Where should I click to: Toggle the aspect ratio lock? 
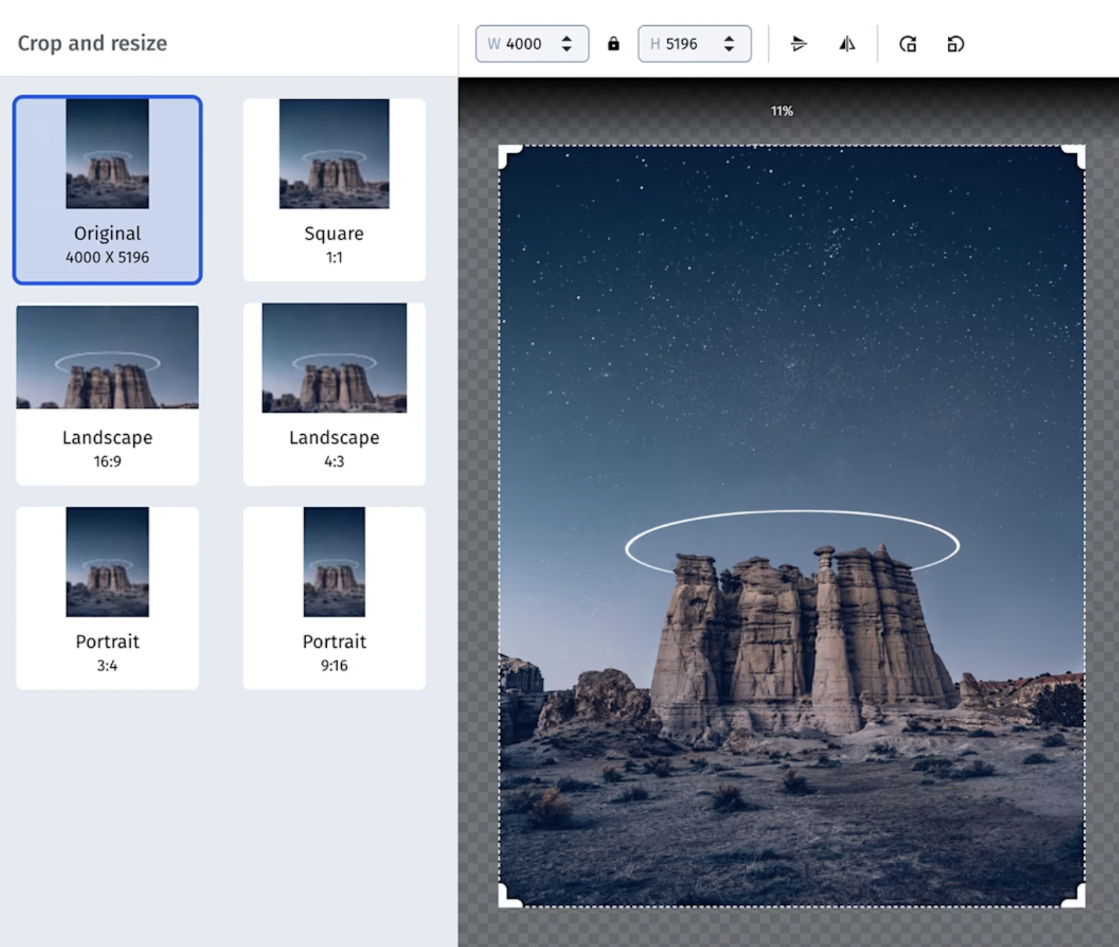[613, 44]
